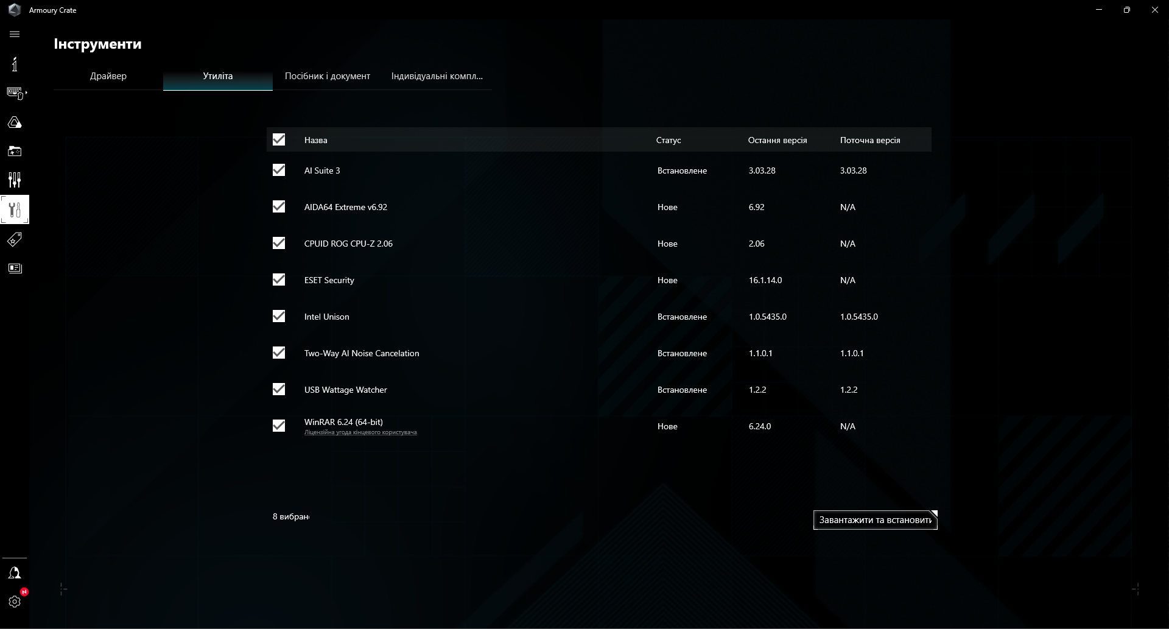Open the hamburger menu in sidebar
1169x629 pixels.
pyautogui.click(x=15, y=35)
